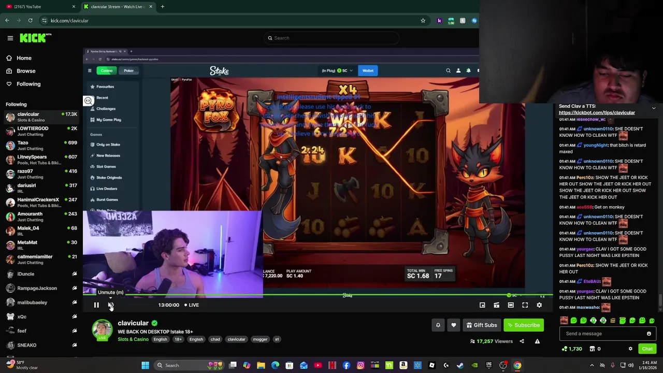Collapse the pinned TTS message chevron

click(x=654, y=108)
